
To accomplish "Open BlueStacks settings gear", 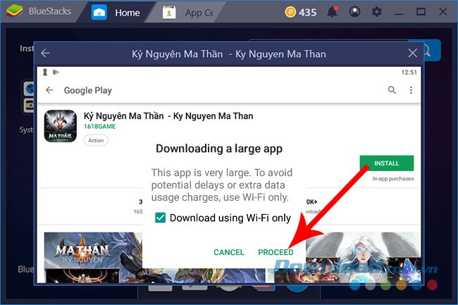I will tap(376, 12).
